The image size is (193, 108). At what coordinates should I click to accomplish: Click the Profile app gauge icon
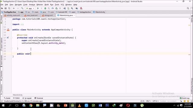52,8
